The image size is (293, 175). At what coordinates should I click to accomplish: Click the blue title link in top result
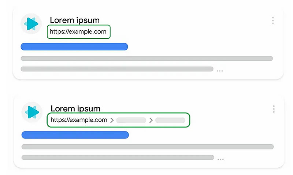(x=74, y=46)
